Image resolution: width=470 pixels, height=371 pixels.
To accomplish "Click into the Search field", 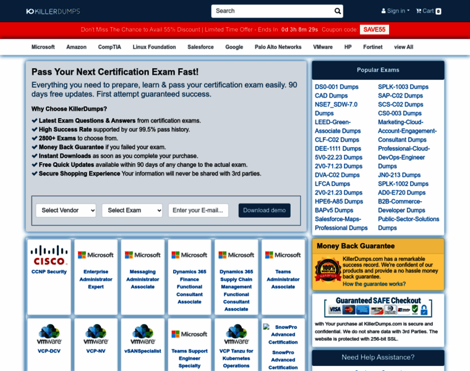I will (x=273, y=11).
